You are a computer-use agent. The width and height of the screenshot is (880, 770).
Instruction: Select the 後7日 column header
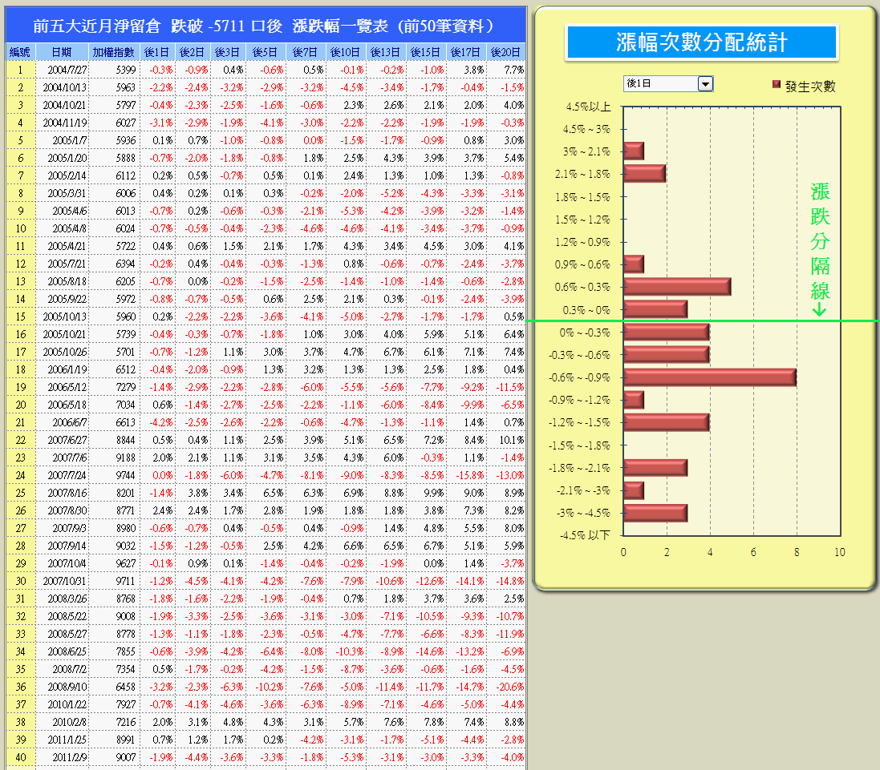[x=305, y=52]
